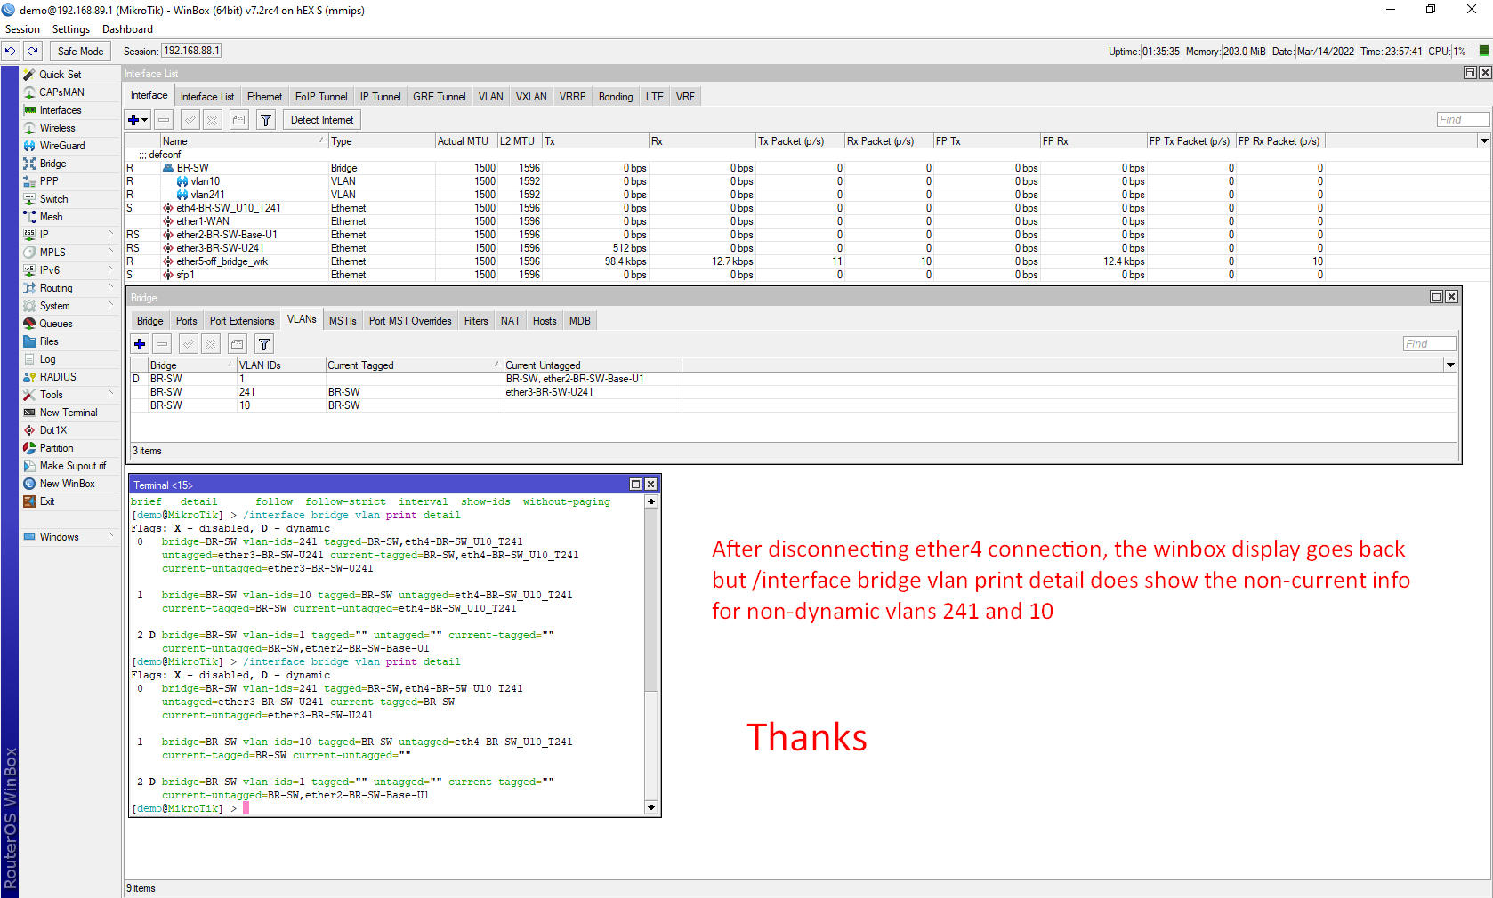This screenshot has width=1493, height=898.
Task: Click Enable checkmark in Interface List toolbar
Action: point(190,120)
